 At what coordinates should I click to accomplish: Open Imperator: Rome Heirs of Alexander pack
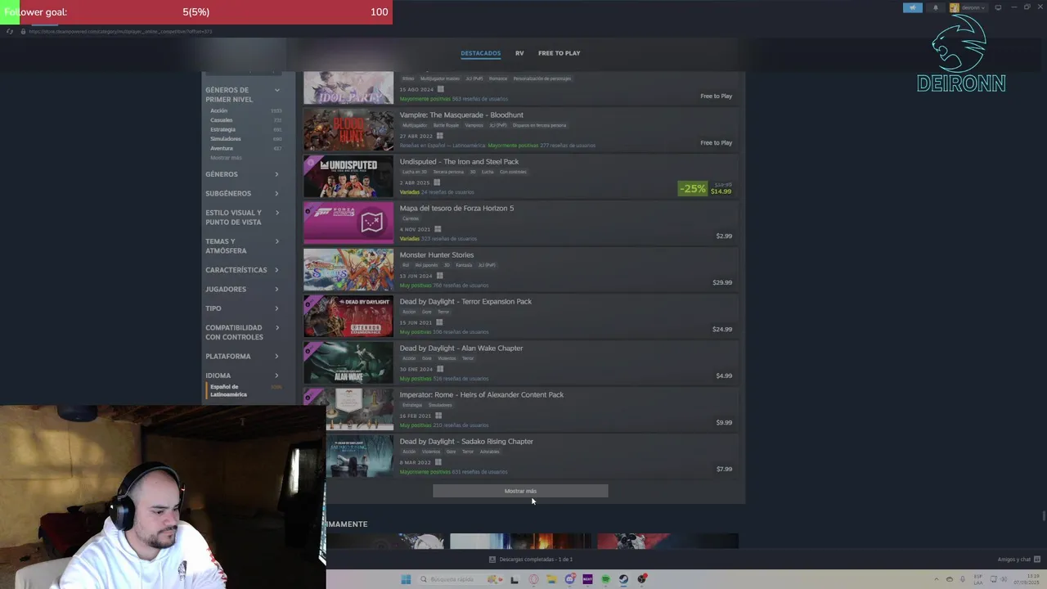pos(482,395)
